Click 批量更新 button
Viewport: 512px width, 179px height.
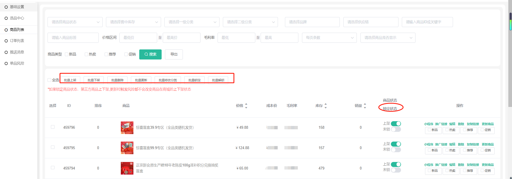141,80
